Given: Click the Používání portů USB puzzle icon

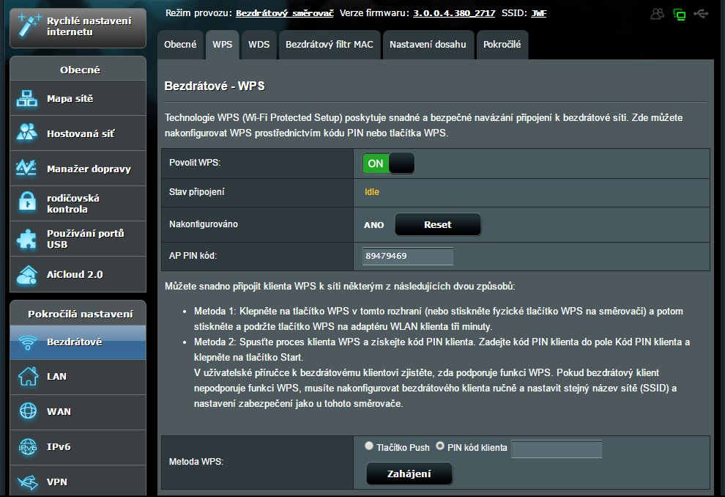Looking at the screenshot, I should coord(27,239).
